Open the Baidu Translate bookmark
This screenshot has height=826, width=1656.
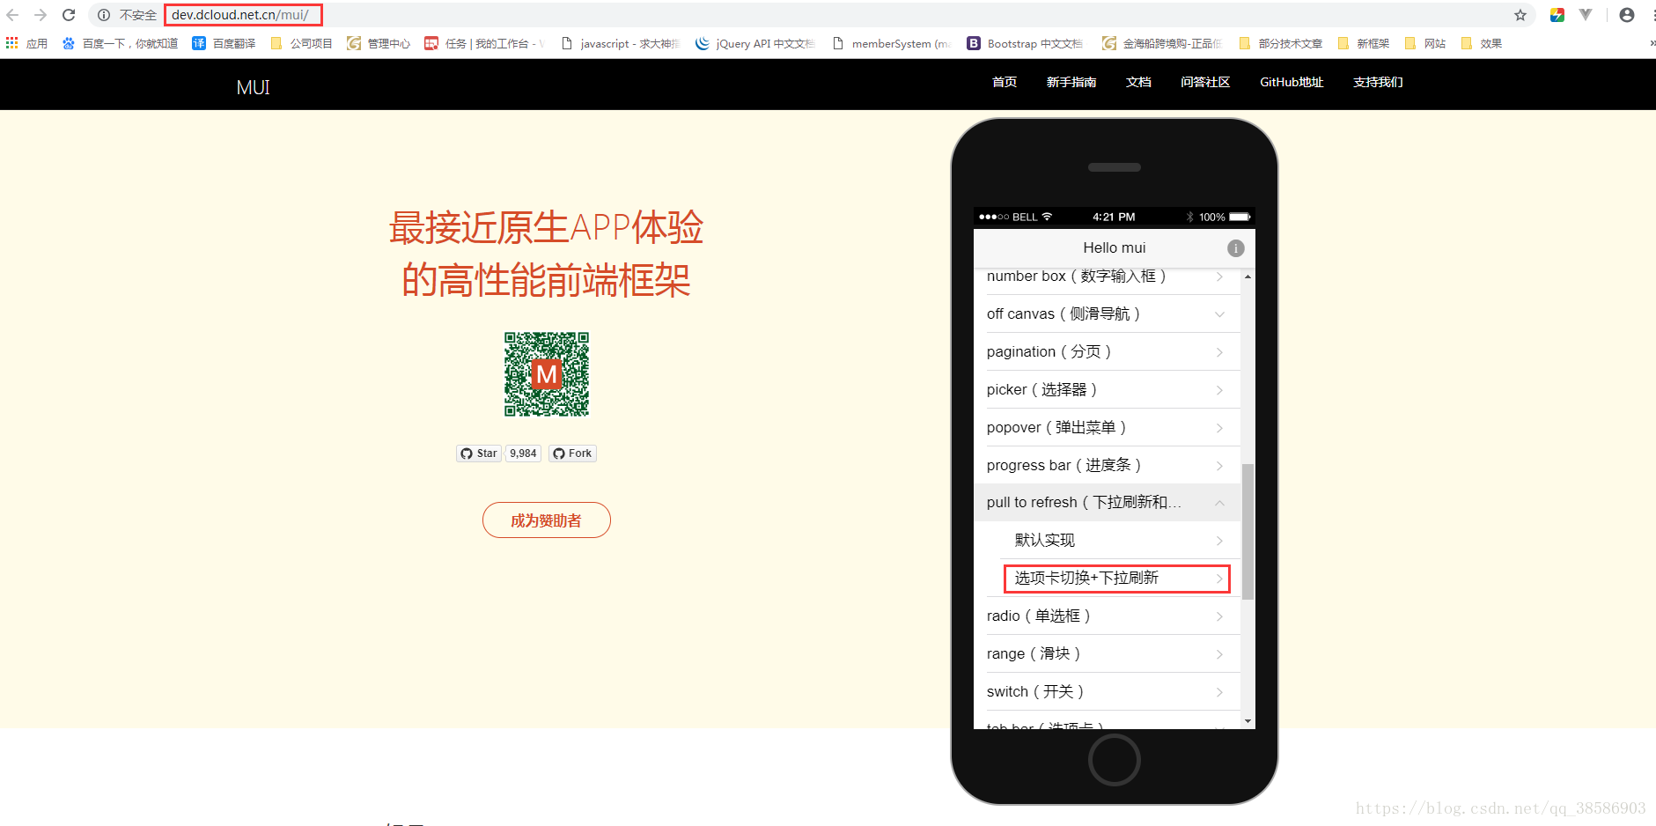tap(224, 43)
